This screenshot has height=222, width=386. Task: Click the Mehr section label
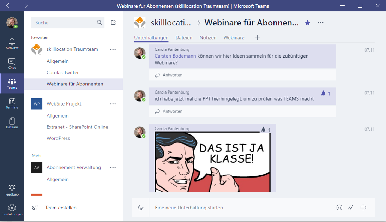click(37, 156)
